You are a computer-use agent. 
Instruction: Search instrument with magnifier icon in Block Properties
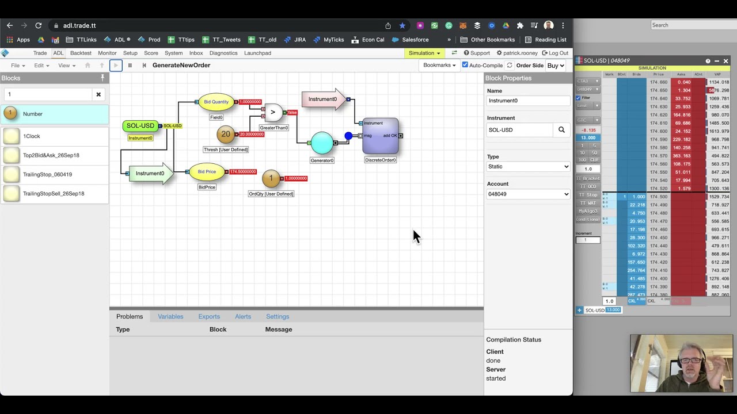561,130
